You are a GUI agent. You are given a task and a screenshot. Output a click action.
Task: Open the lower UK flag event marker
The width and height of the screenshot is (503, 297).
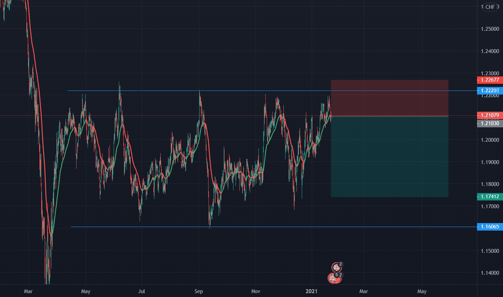(332, 278)
